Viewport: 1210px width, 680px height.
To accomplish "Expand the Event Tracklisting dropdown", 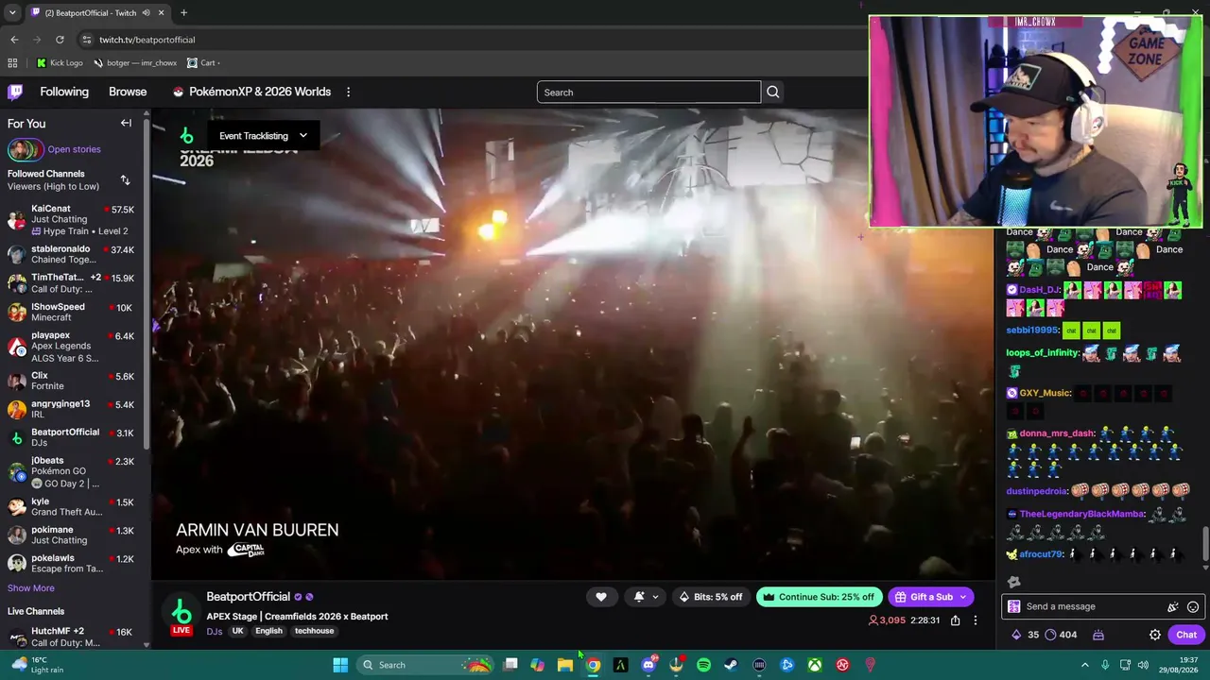I will [x=263, y=135].
